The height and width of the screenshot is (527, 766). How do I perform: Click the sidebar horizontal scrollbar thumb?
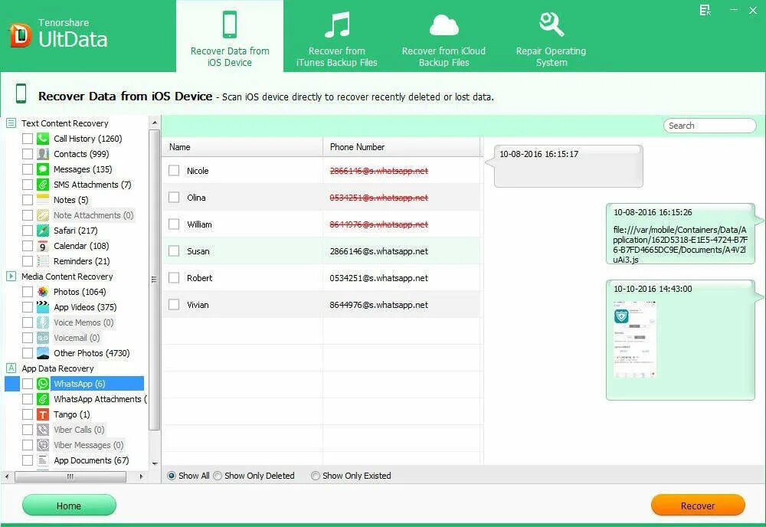coord(70,476)
